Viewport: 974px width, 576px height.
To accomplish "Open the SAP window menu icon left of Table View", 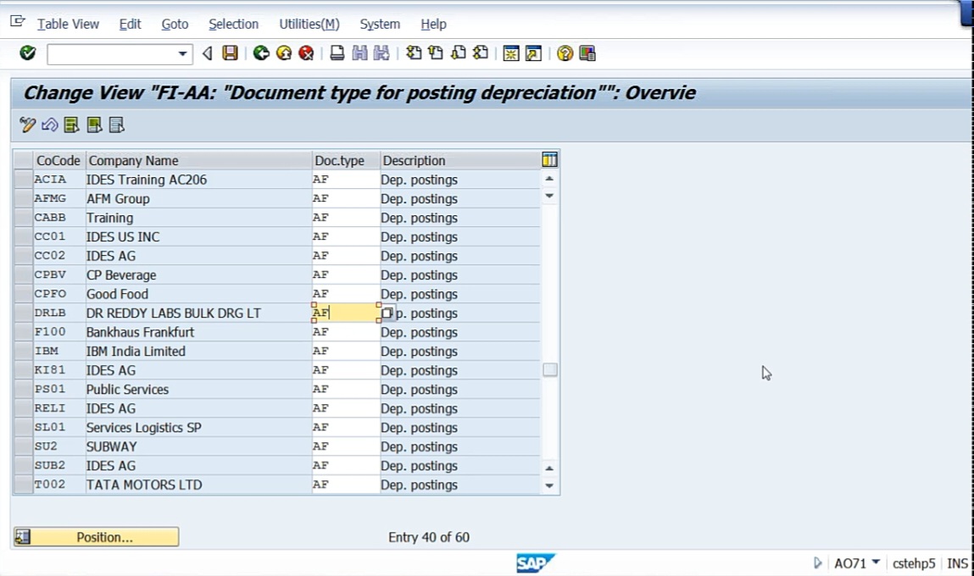I will (x=18, y=22).
